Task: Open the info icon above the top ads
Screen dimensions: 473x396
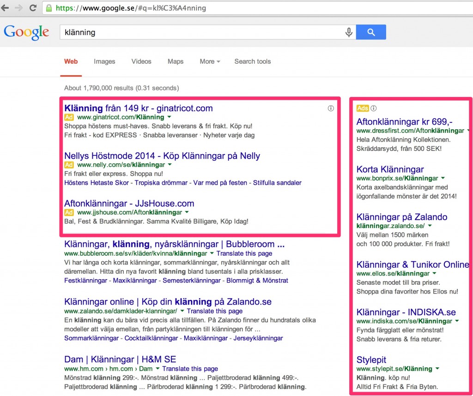Action: [x=331, y=108]
